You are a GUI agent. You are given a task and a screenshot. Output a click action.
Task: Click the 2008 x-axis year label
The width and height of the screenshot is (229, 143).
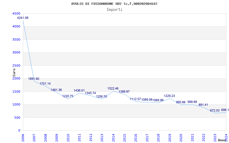(46, 138)
